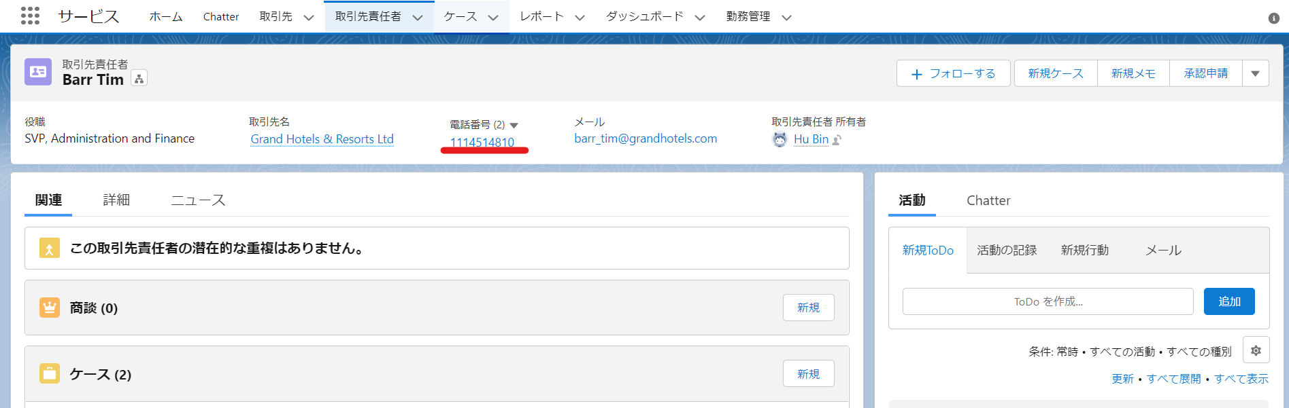Click the duplicate merge icon in the notice card
The image size is (1289, 408).
point(50,248)
